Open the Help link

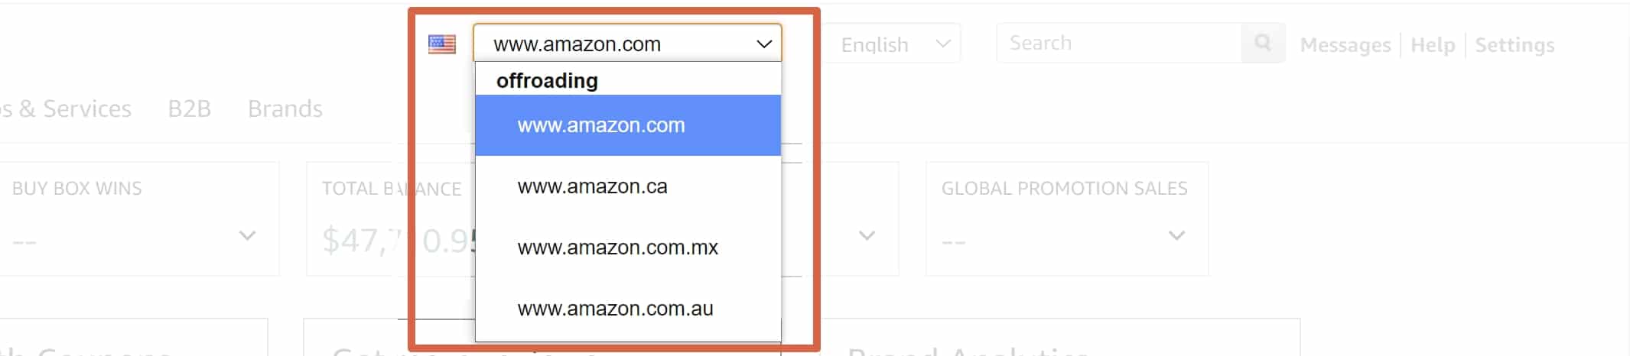click(x=1433, y=45)
